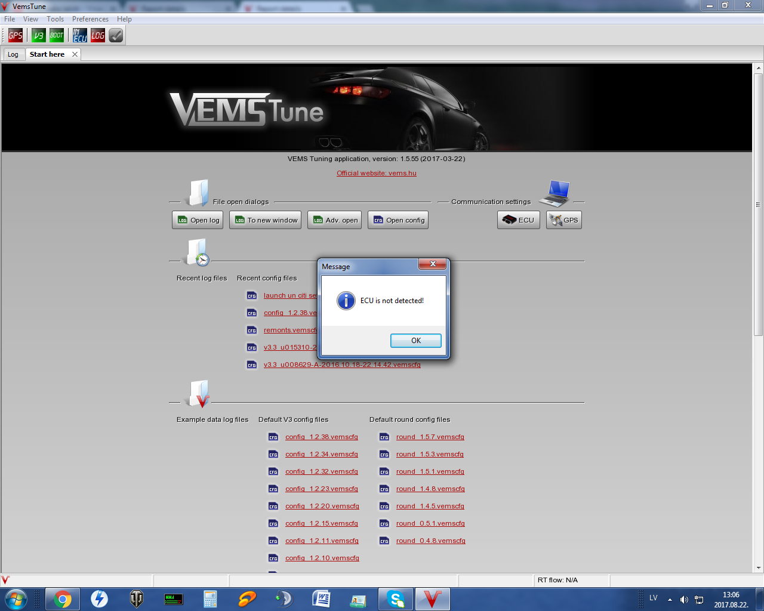Open default config_1.2.23.vemscfg link
764x611 pixels.
point(322,489)
